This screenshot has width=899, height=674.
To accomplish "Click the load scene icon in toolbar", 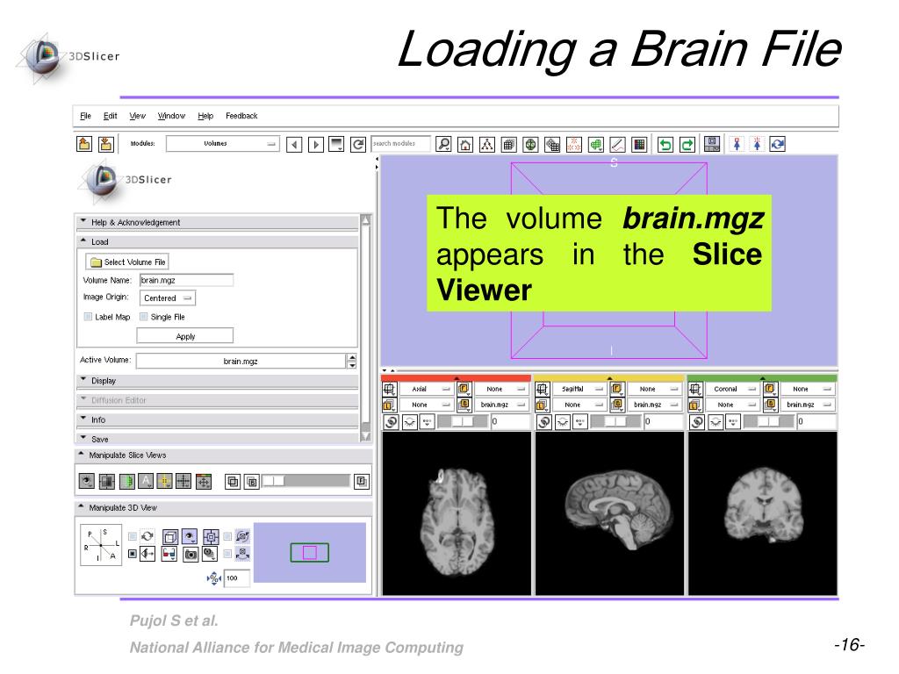I will pyautogui.click(x=84, y=144).
